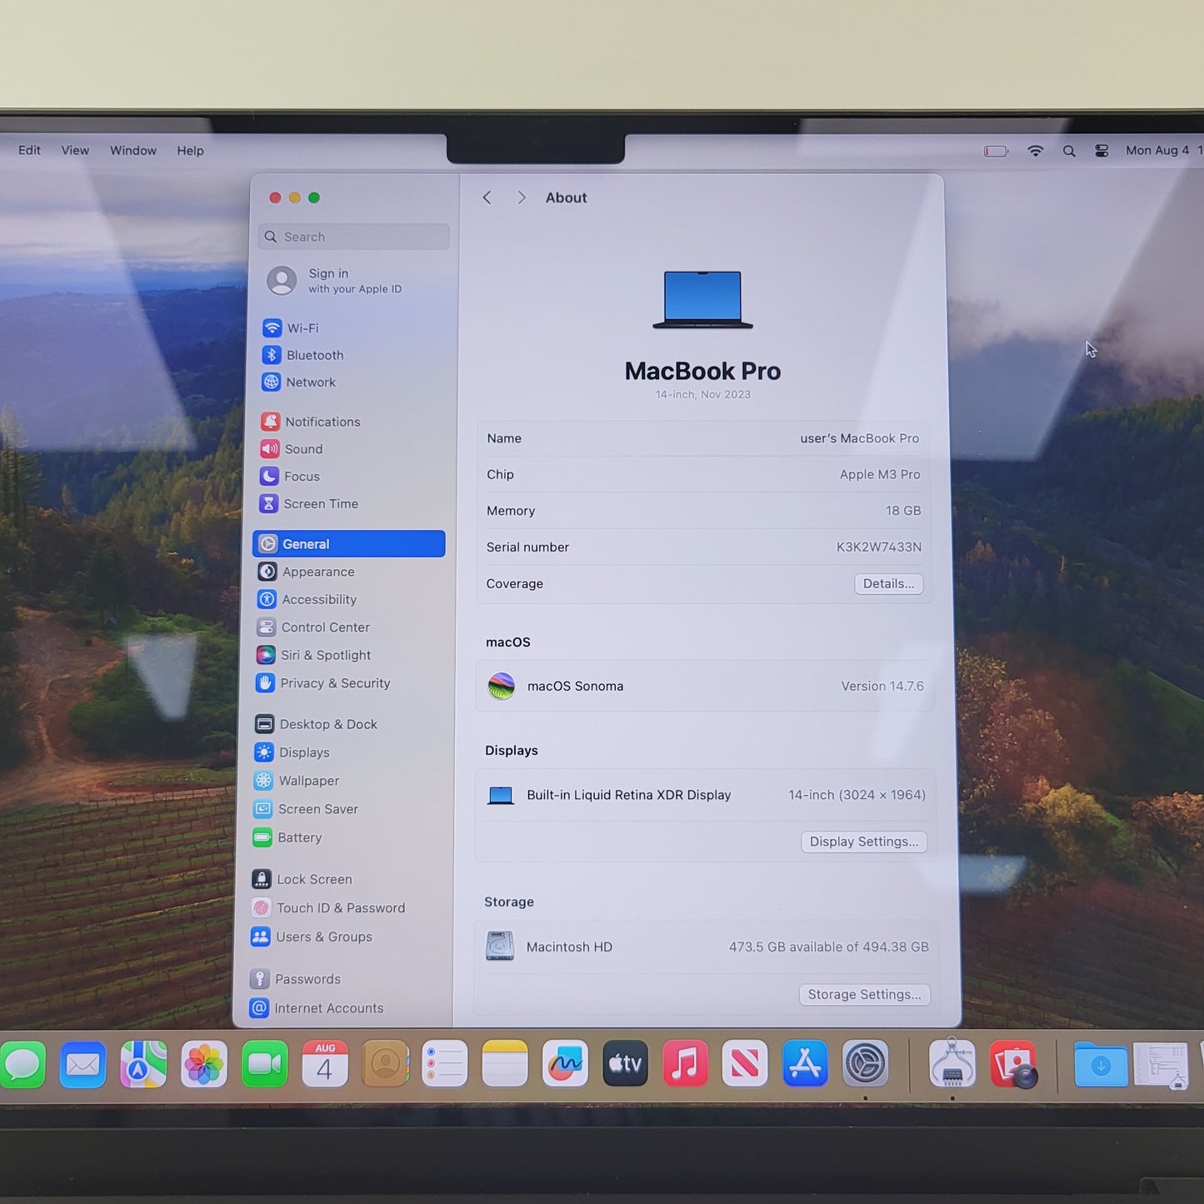
Task: Open Internet Accounts settings
Action: [x=317, y=1008]
